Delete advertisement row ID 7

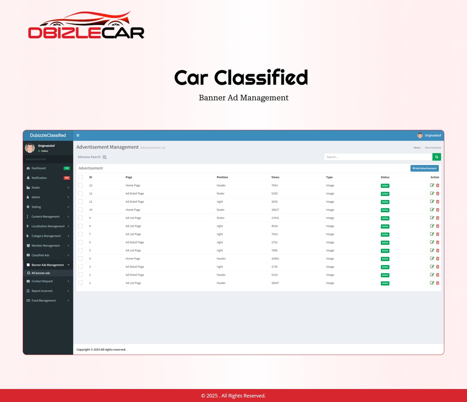click(x=437, y=234)
